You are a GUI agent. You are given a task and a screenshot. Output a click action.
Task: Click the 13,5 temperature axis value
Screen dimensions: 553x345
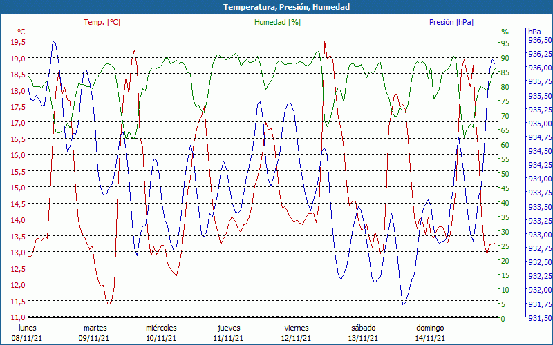19,237
